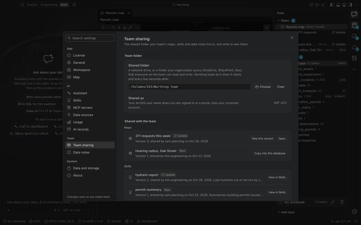Viewport: 361px width, 225px height.
Task: Open the database panel icon with badge 3
Action: [354, 25]
